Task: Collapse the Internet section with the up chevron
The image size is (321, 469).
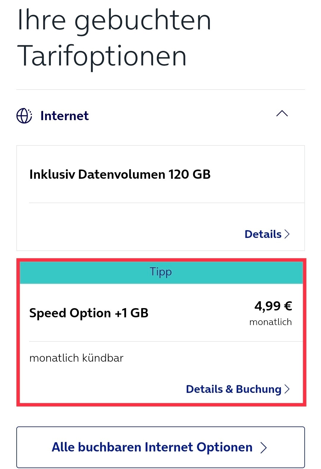Action: (x=282, y=114)
